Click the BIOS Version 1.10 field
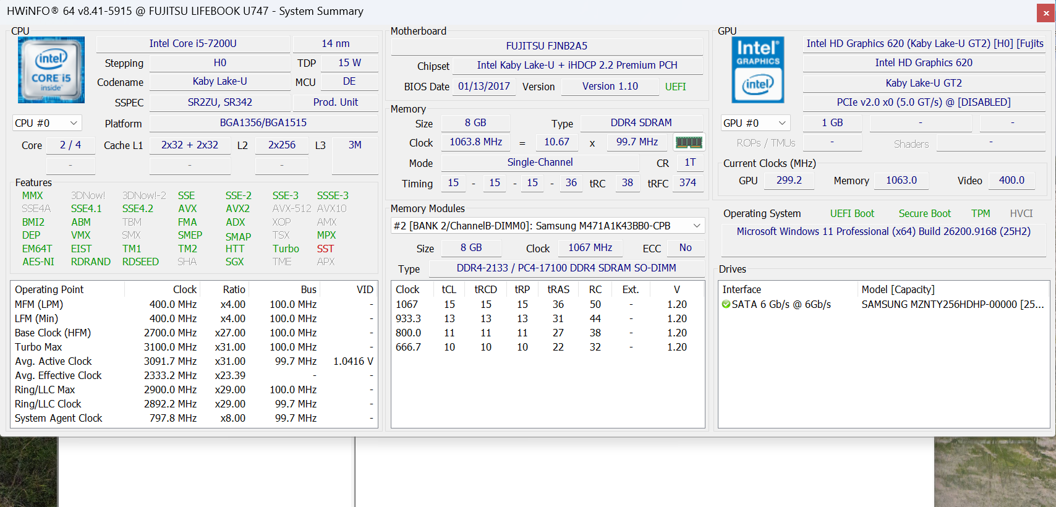Image resolution: width=1056 pixels, height=507 pixels. point(610,86)
